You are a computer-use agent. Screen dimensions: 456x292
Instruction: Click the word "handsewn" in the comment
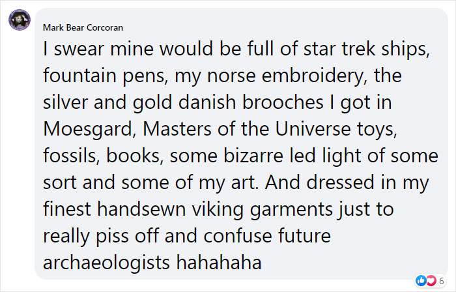point(141,209)
